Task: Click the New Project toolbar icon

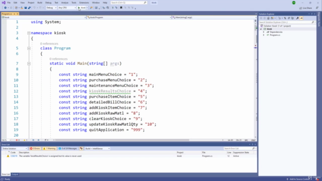Action: coord(16,8)
